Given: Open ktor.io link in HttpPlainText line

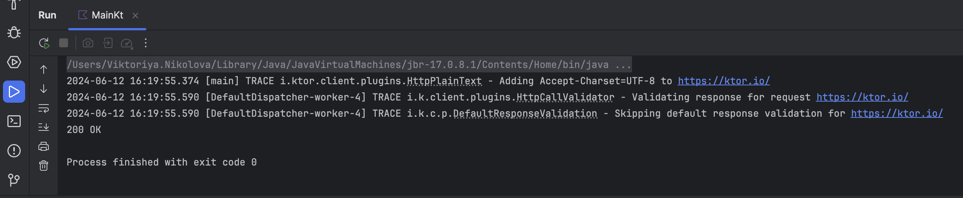Looking at the screenshot, I should coord(723,81).
